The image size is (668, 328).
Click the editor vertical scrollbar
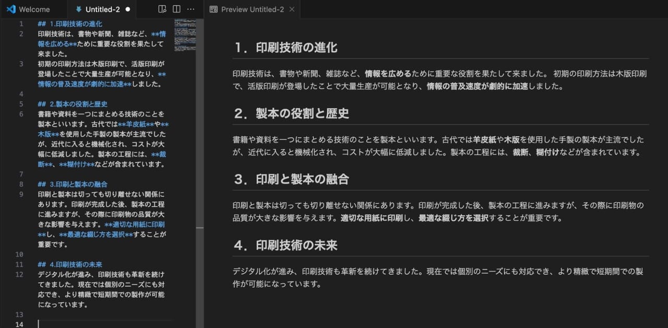(199, 173)
